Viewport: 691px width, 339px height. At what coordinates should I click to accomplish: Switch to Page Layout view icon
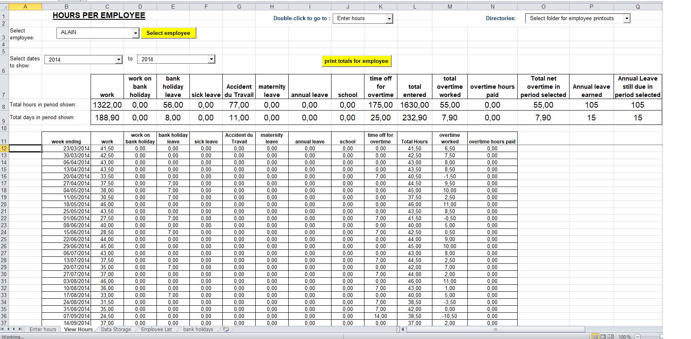click(x=603, y=337)
